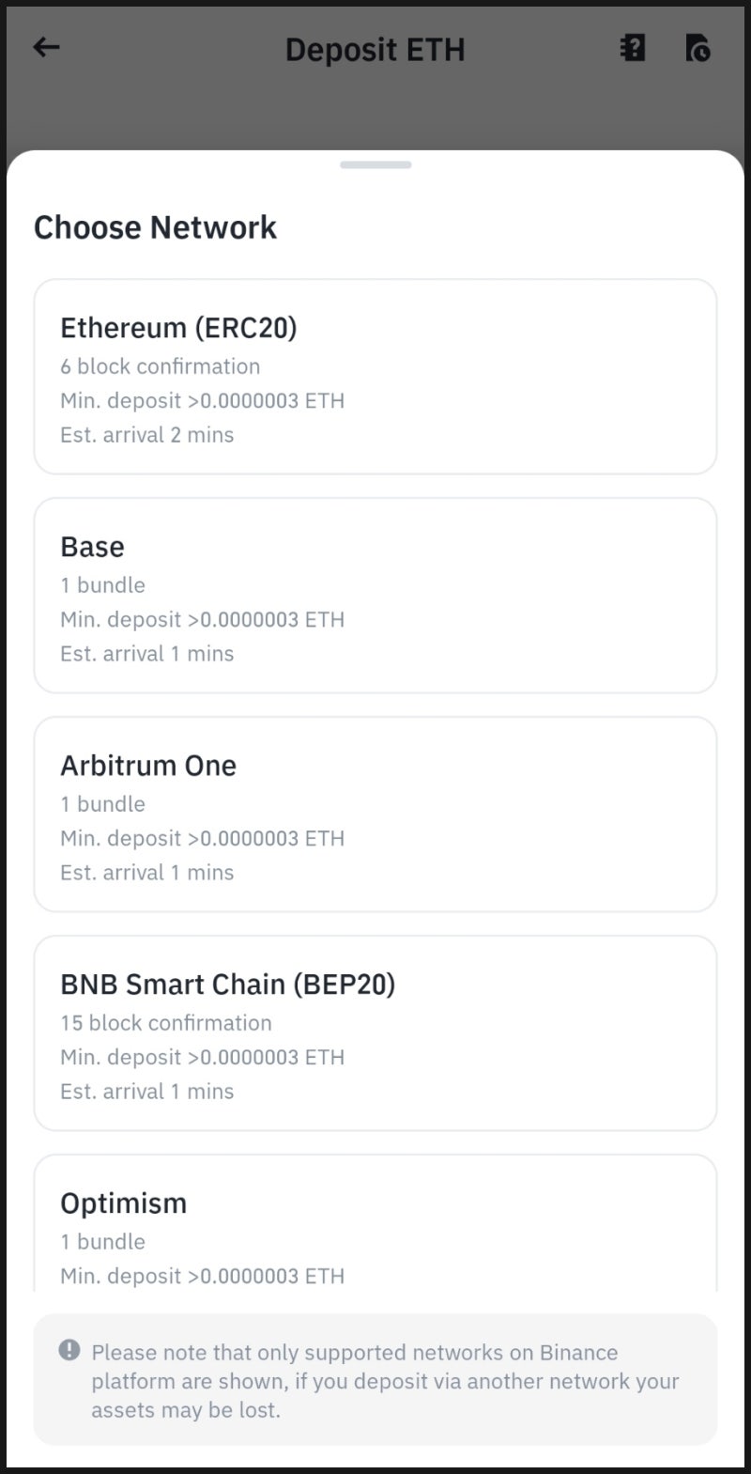Choose the Base network option
The image size is (751, 1474).
click(375, 595)
